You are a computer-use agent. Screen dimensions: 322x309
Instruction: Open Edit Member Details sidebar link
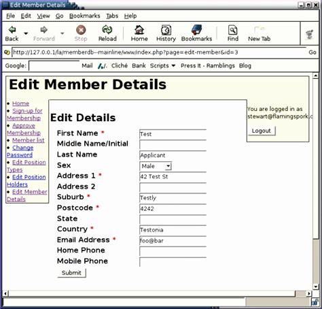click(27, 195)
